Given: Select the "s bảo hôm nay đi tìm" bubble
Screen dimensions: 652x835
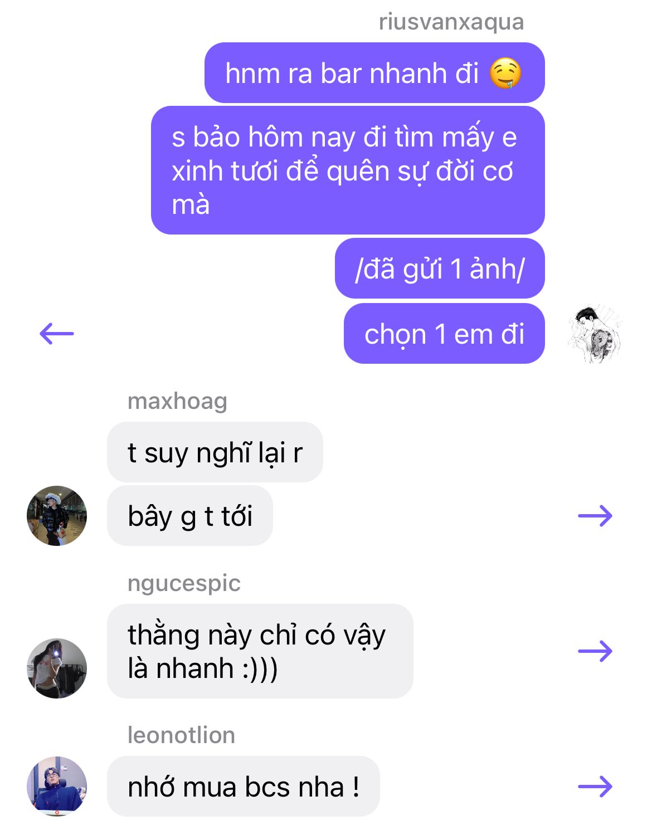Looking at the screenshot, I should tap(348, 170).
